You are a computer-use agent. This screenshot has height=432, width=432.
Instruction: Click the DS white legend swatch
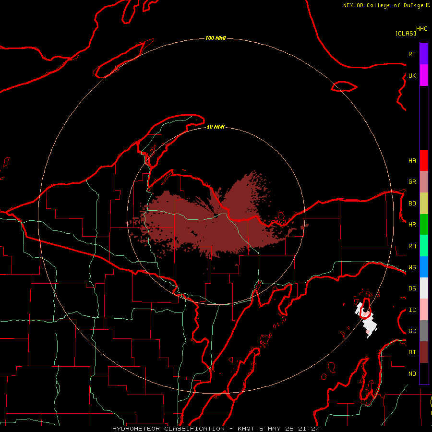[424, 288]
